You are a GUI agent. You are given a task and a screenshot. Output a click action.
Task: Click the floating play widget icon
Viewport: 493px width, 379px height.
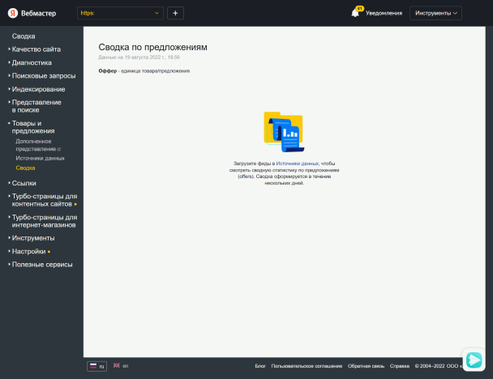[473, 360]
